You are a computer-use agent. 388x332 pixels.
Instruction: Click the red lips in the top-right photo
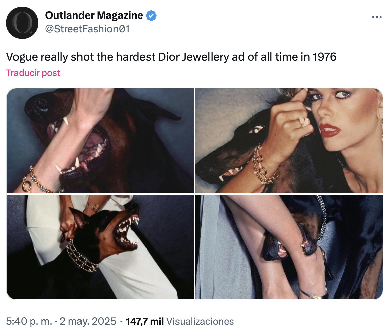click(329, 130)
